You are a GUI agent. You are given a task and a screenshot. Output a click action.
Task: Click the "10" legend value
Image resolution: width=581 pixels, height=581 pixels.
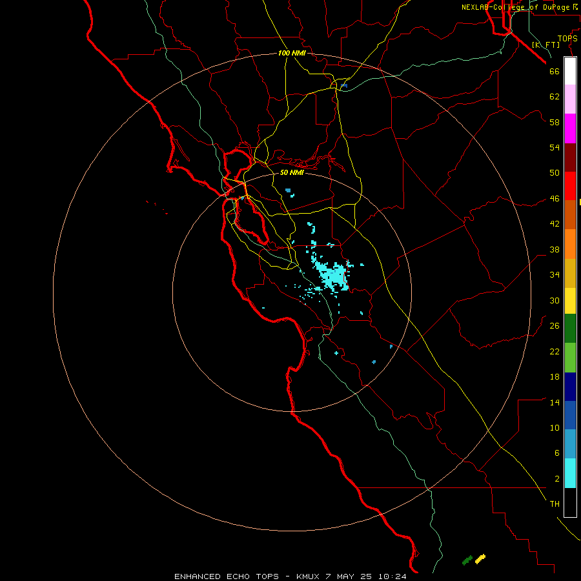(555, 427)
